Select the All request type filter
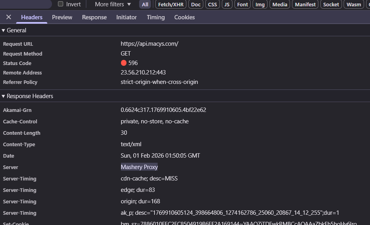Screen dimensions: 370x225 (x=145, y=4)
